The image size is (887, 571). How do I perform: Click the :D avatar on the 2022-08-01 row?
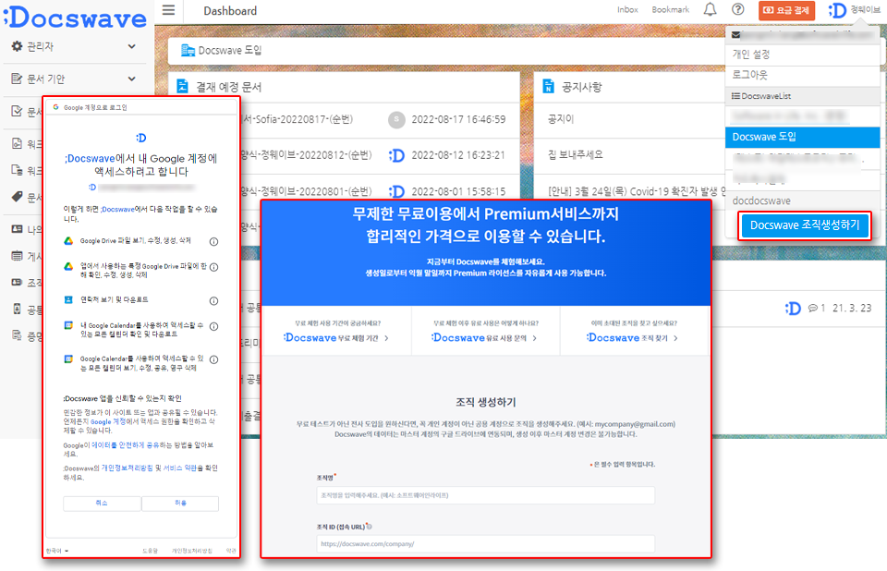click(x=396, y=192)
